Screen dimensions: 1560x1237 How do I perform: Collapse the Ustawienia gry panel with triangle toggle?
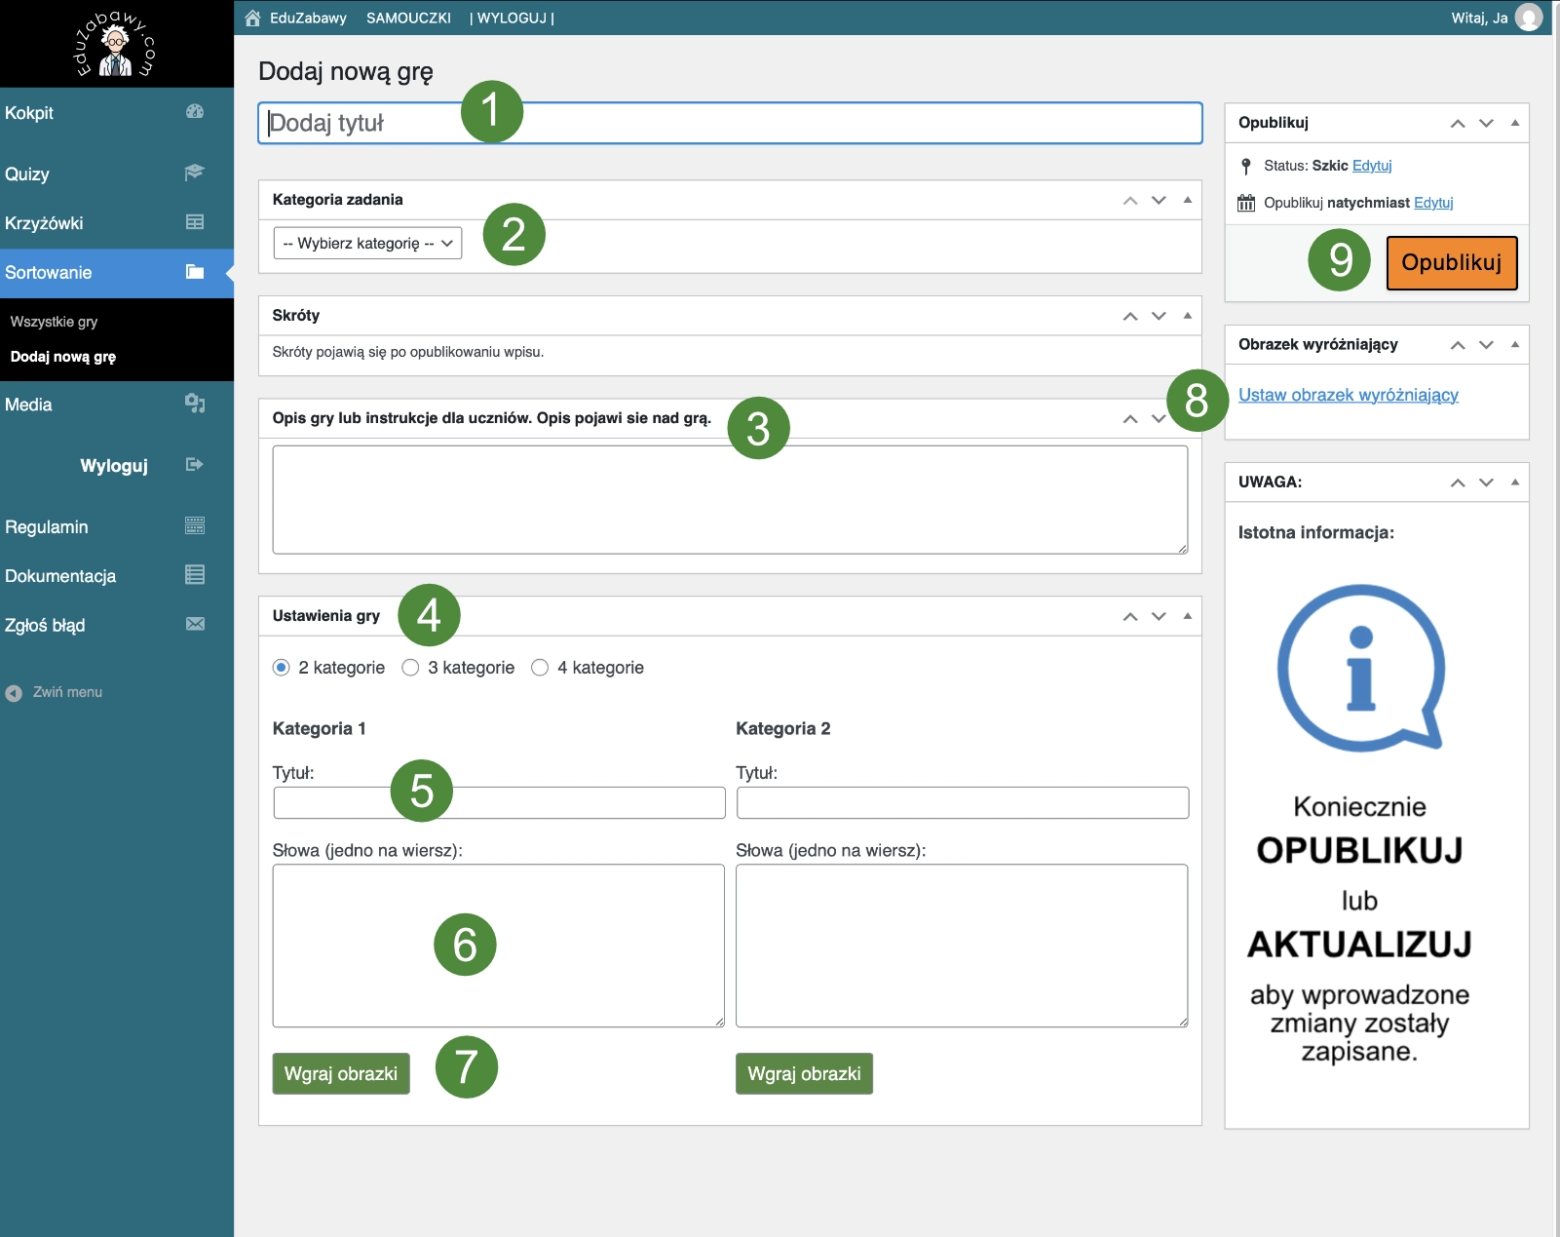click(1187, 616)
